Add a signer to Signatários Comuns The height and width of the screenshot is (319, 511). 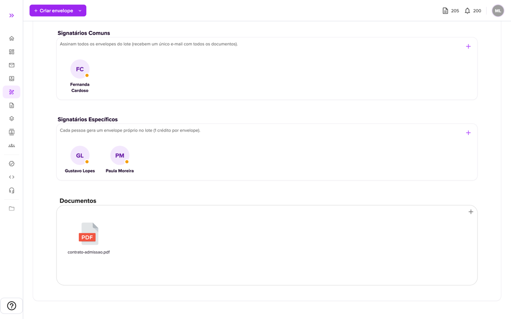click(468, 46)
